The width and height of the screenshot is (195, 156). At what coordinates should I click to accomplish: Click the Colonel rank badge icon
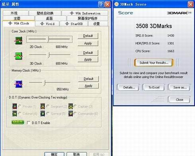pos(15,114)
